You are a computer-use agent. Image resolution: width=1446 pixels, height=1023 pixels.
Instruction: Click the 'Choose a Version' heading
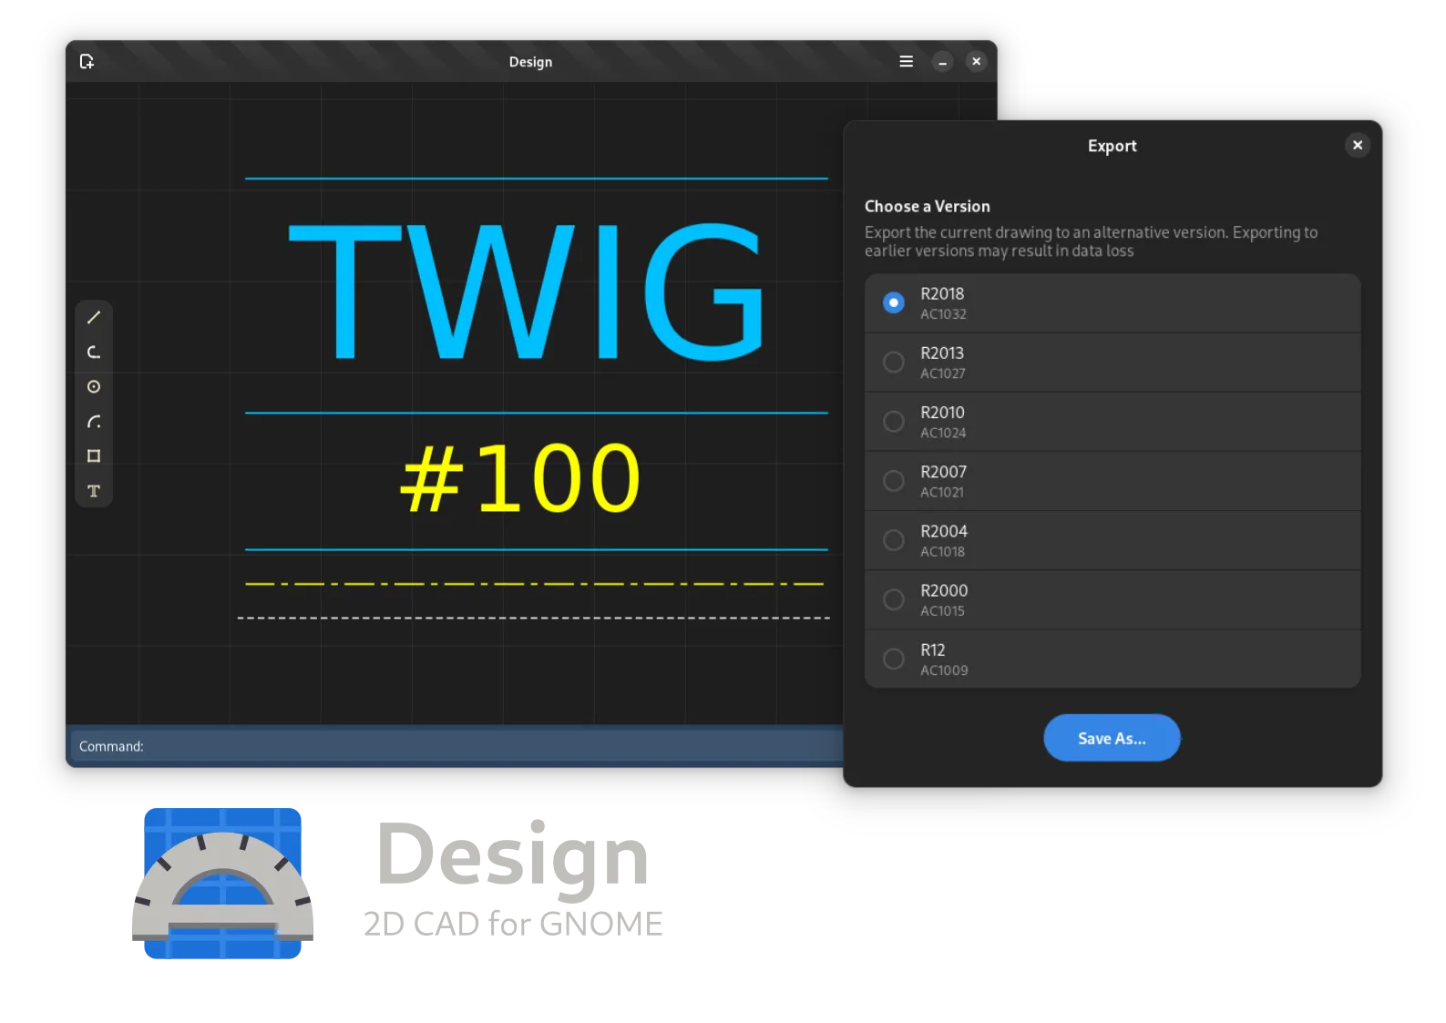(x=927, y=206)
